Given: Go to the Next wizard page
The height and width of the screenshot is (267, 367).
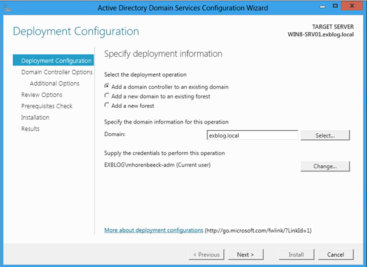Looking at the screenshot, I should 246,255.
